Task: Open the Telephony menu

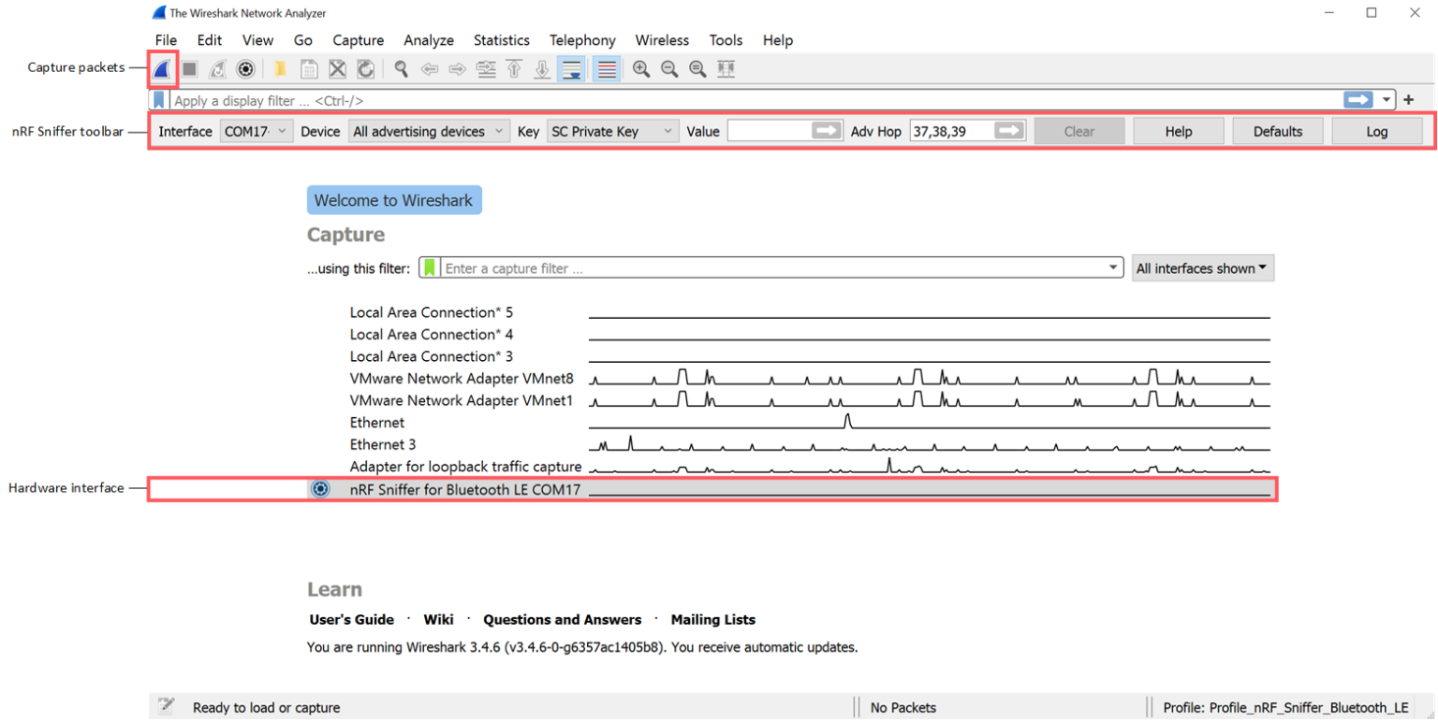Action: [x=582, y=40]
